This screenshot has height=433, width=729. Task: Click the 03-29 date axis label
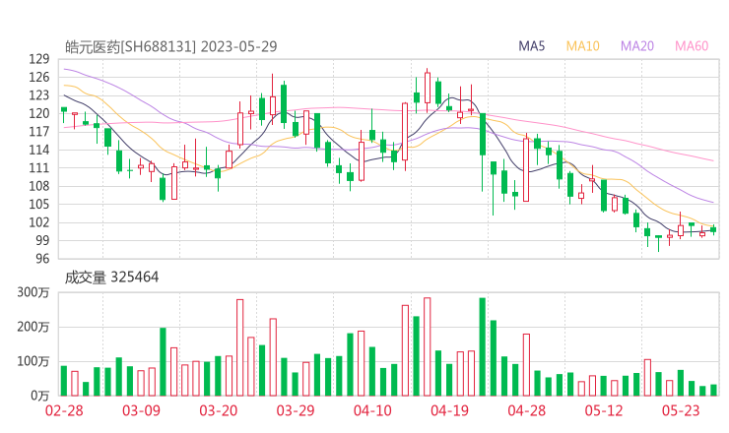(x=296, y=410)
